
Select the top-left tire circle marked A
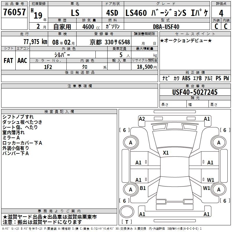(x=130, y=142)
